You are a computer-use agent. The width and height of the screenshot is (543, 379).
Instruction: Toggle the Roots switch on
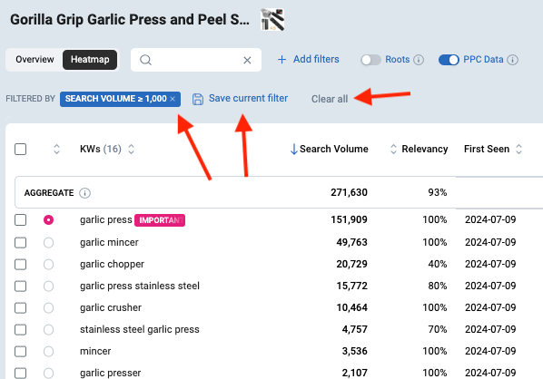[x=370, y=60]
